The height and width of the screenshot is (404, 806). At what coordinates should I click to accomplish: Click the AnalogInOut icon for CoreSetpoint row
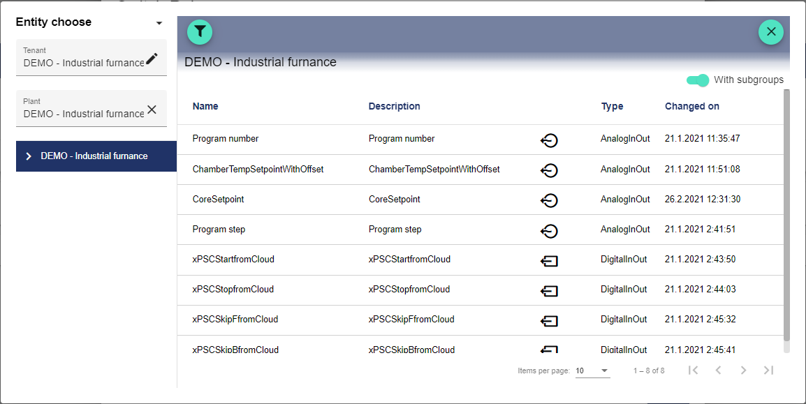tap(549, 200)
